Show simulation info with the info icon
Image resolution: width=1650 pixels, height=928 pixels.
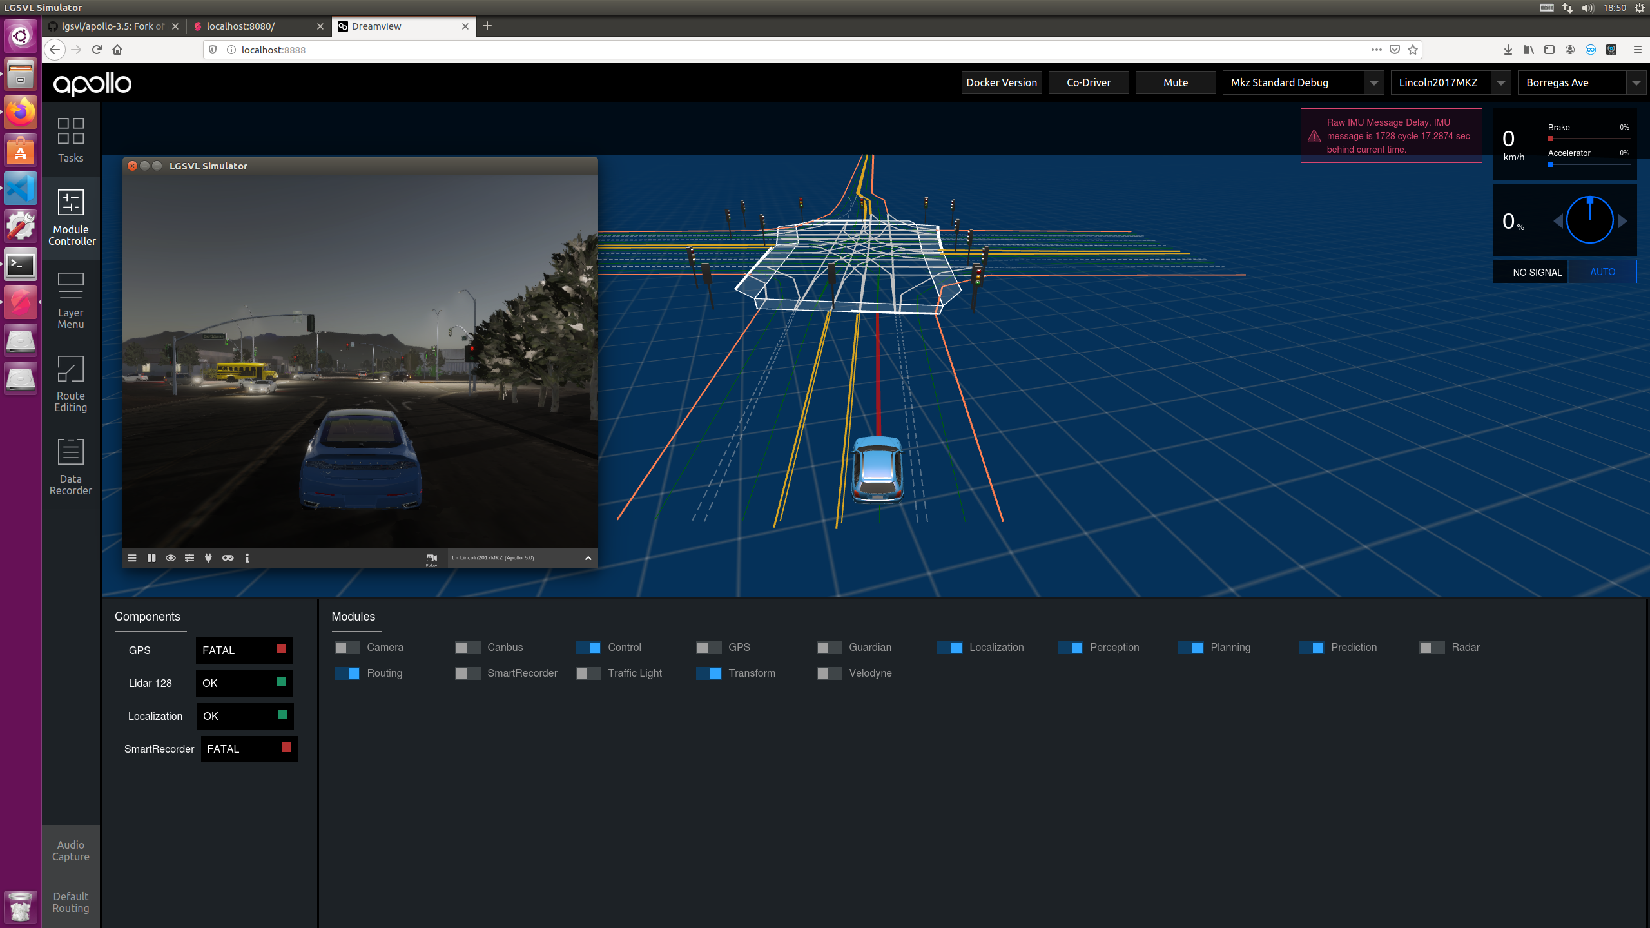tap(247, 557)
